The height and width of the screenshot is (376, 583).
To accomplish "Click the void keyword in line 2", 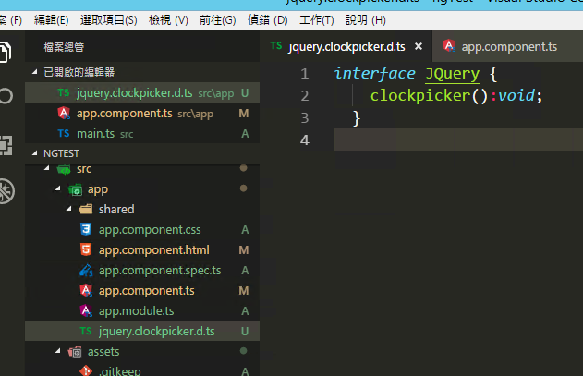I will tap(516, 95).
